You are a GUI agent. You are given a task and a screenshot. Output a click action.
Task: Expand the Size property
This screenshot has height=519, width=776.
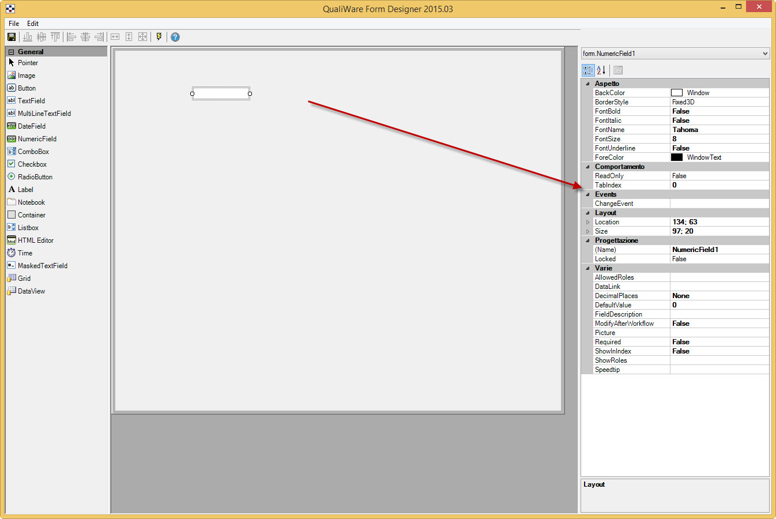point(587,231)
